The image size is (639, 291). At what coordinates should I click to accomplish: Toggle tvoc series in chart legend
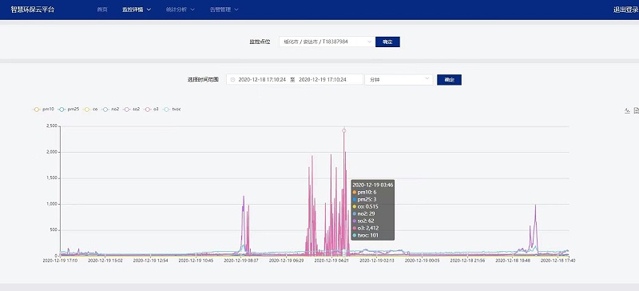tap(172, 110)
